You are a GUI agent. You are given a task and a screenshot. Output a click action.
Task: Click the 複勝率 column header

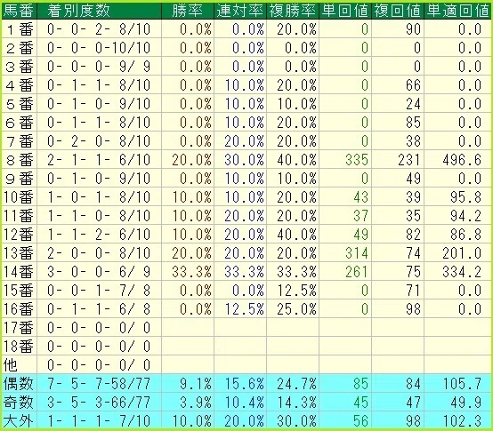coord(293,11)
